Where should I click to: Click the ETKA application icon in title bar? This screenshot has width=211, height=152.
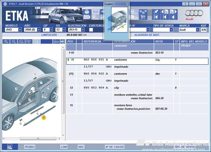[x=5, y=4]
